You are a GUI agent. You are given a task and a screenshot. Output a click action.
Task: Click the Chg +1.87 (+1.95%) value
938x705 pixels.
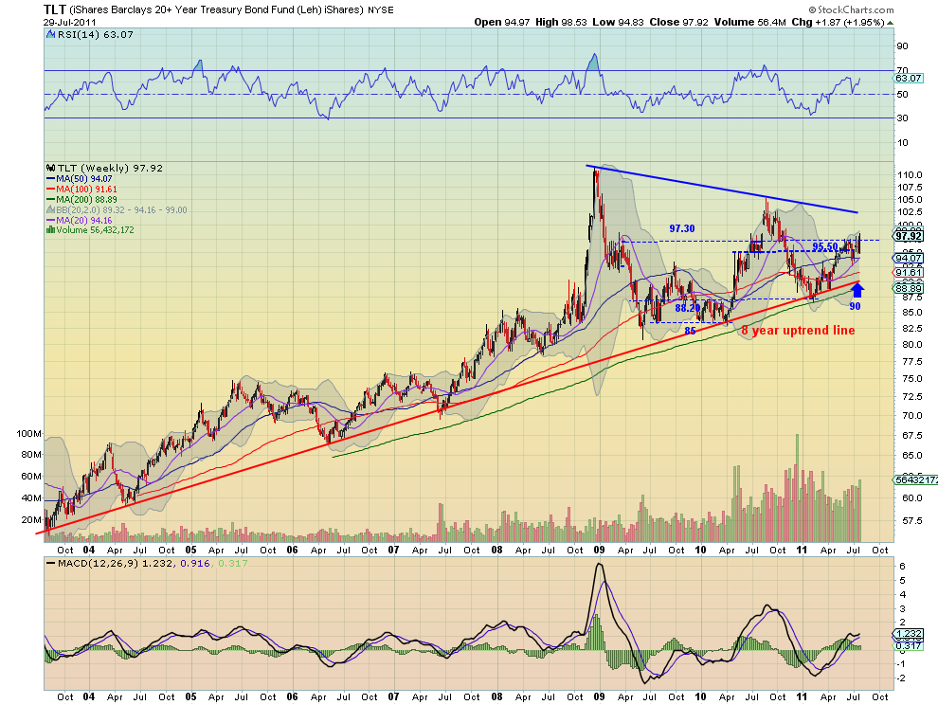pyautogui.click(x=838, y=22)
